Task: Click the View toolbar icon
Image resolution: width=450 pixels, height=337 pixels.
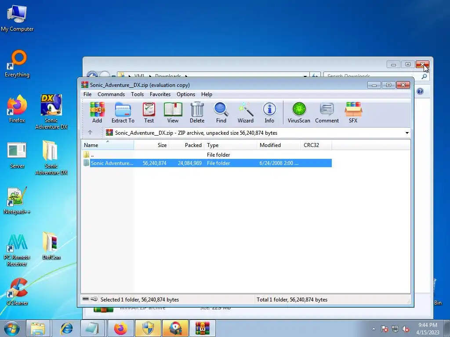Action: coord(173,112)
